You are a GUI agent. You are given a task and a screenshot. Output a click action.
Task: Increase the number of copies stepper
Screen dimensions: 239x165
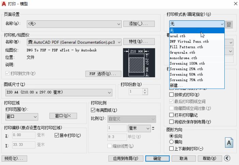(x=145, y=90)
